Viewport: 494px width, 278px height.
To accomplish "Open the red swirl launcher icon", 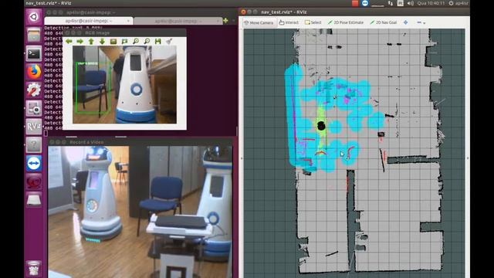I will point(34,181).
